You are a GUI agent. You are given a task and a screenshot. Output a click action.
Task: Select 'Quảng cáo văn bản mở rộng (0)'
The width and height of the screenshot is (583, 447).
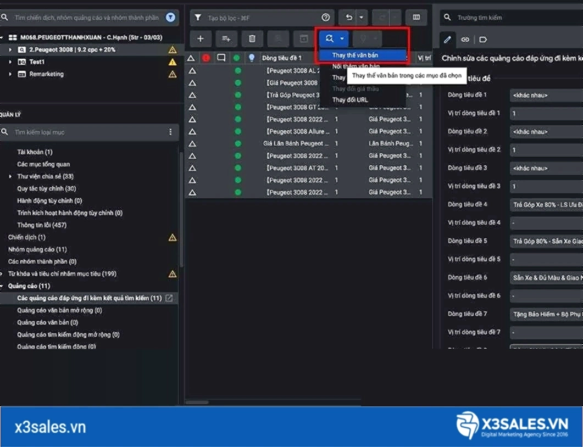[59, 310]
